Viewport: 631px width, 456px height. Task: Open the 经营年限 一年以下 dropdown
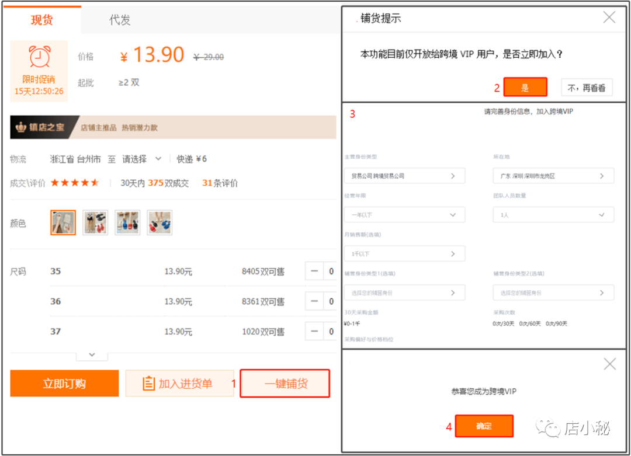pyautogui.click(x=404, y=215)
